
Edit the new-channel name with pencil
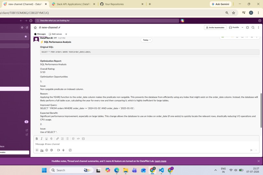click(59, 27)
